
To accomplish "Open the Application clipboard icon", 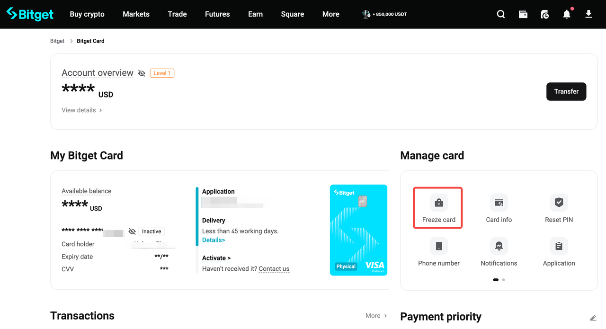I will point(559,246).
